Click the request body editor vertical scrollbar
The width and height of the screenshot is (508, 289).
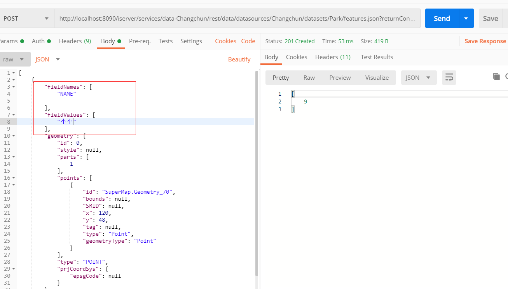[257, 173]
